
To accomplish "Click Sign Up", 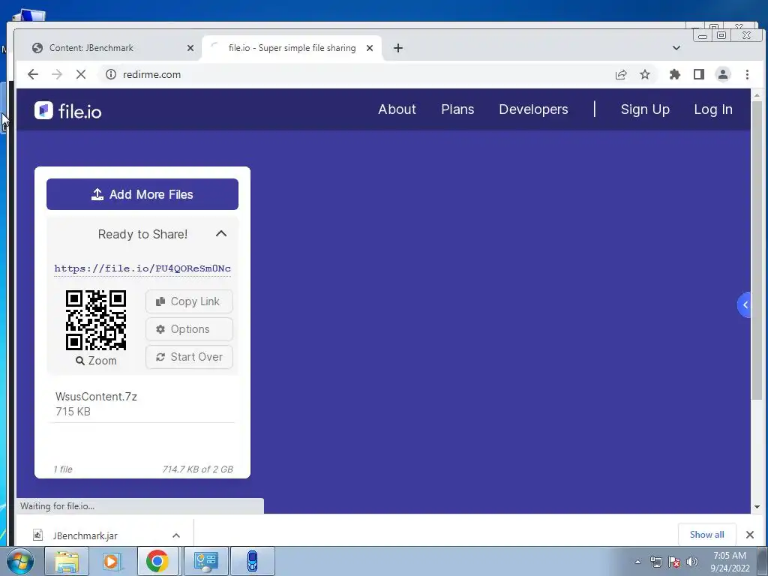I will pos(645,109).
